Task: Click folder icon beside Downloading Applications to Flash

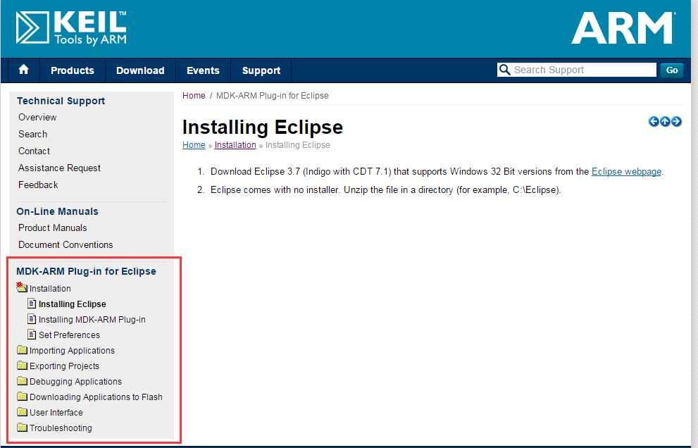Action: pos(23,397)
